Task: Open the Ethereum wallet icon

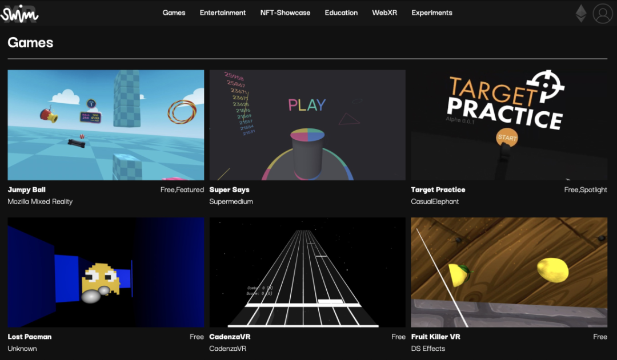Action: coord(581,13)
